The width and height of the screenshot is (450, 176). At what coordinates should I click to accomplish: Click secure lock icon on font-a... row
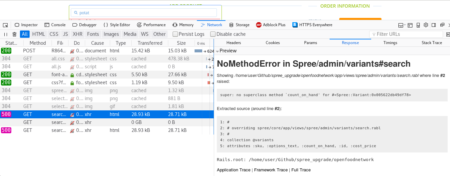tap(72, 75)
